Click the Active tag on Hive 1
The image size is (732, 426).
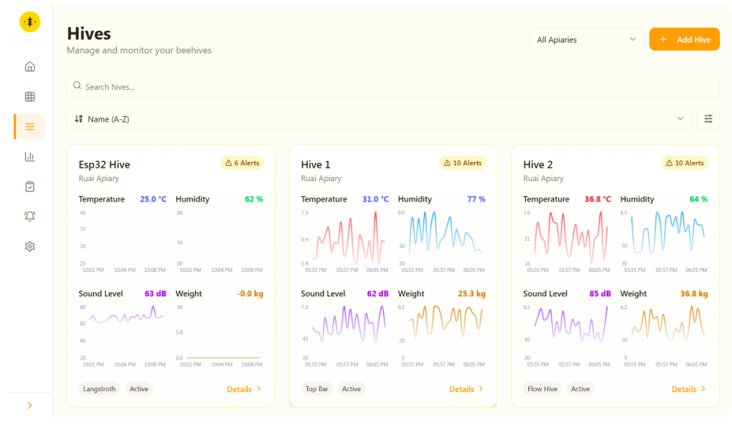(x=351, y=389)
